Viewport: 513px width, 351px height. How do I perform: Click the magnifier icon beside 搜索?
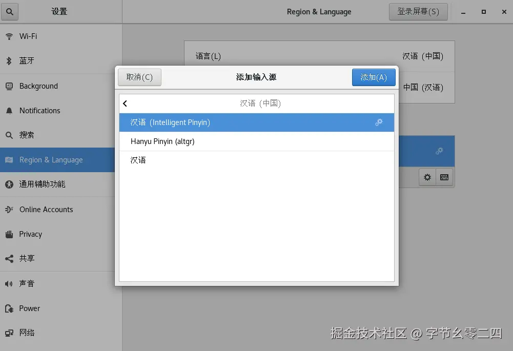click(9, 135)
